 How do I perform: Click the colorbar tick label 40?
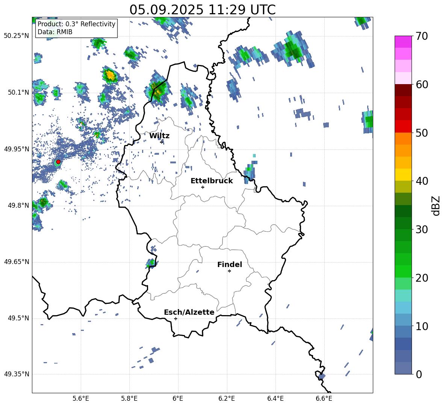pyautogui.click(x=421, y=181)
